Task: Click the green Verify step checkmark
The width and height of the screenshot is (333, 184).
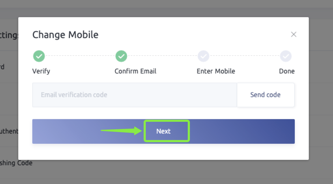Action: click(39, 56)
